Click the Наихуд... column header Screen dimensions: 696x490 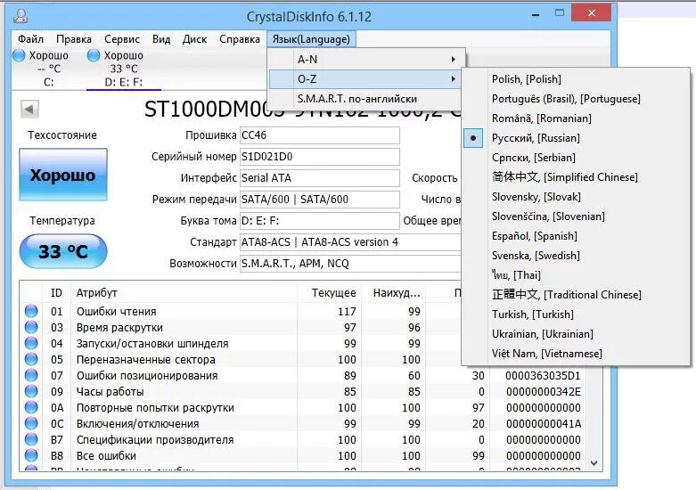point(394,293)
